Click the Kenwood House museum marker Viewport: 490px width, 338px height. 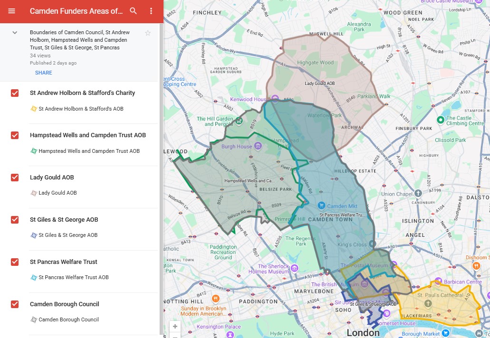coord(275,99)
